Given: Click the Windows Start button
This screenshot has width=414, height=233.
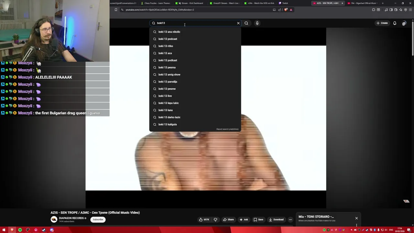Looking at the screenshot, I should [x=4, y=230].
